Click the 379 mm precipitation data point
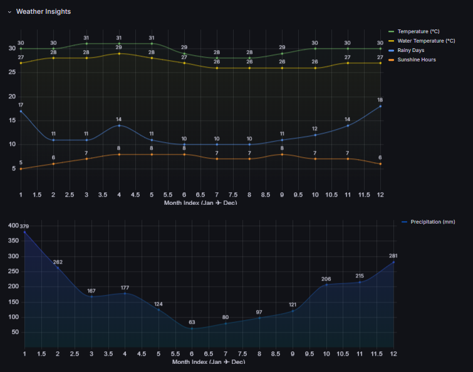The width and height of the screenshot is (473, 372). [24, 232]
